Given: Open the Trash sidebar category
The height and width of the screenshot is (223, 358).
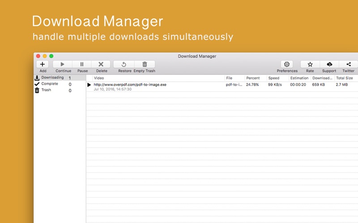Looking at the screenshot, I should coord(60,90).
